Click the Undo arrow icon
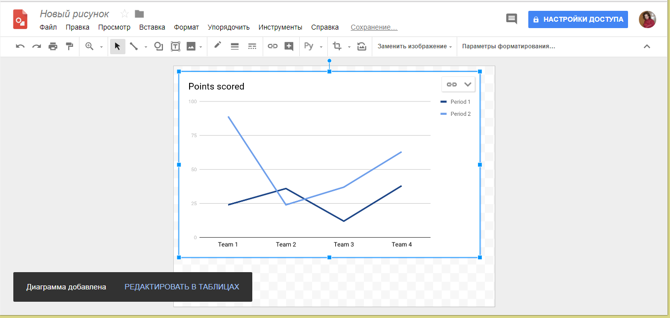This screenshot has width=670, height=318. (x=20, y=46)
